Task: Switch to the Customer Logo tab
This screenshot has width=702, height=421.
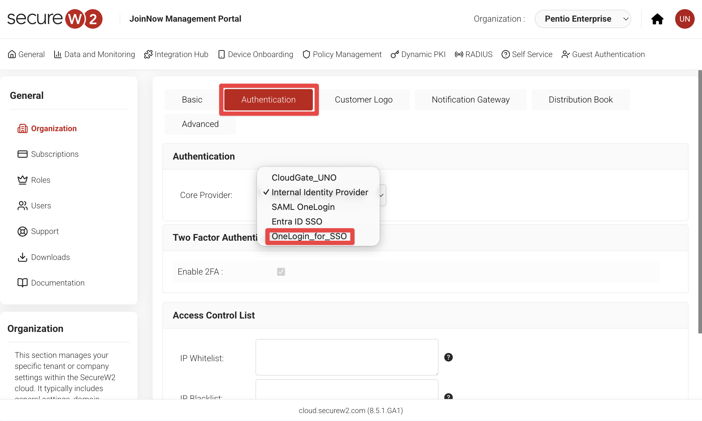Action: click(364, 99)
